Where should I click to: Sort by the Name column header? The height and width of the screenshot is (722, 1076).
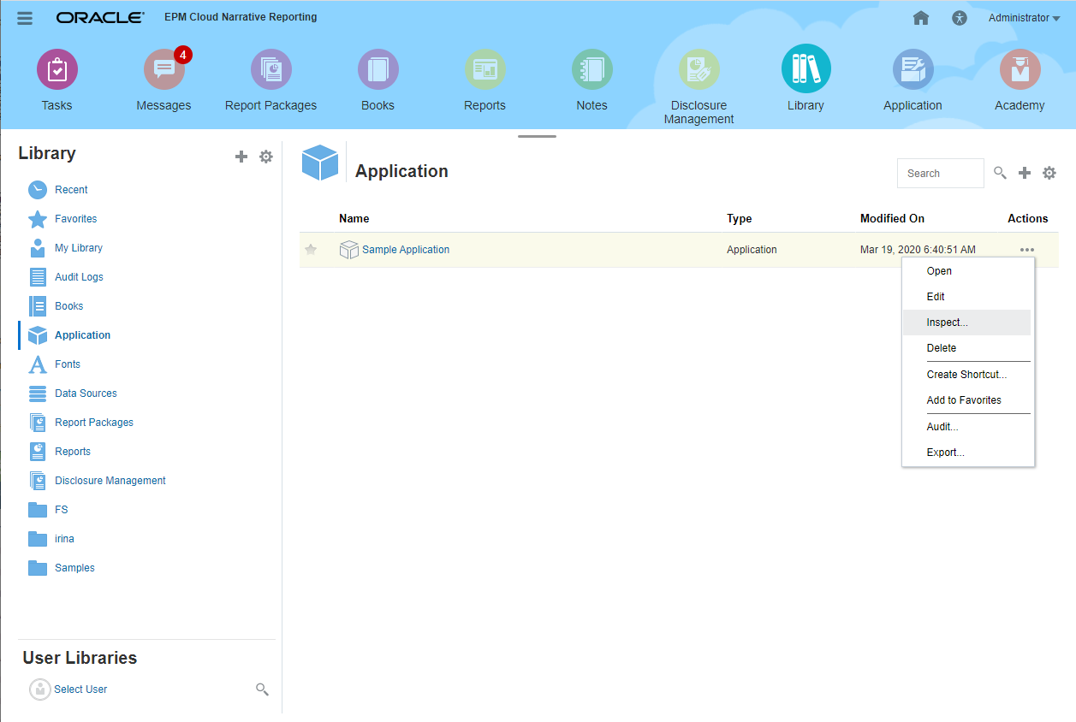point(354,218)
